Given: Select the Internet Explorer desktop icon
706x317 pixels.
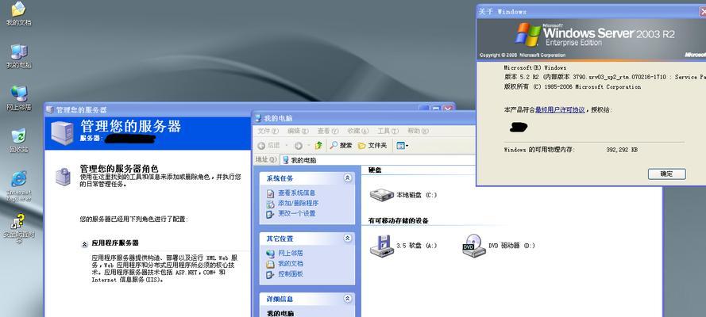Looking at the screenshot, I should 18,185.
